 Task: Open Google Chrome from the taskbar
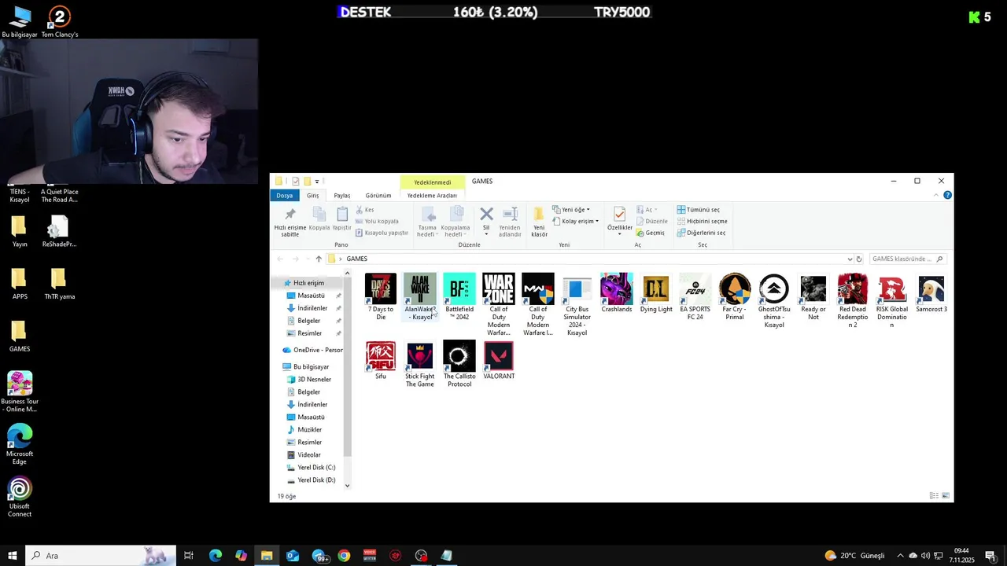tap(344, 556)
